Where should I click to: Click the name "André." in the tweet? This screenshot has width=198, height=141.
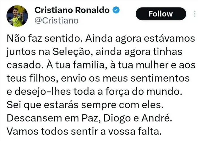pyautogui.click(x=157, y=118)
